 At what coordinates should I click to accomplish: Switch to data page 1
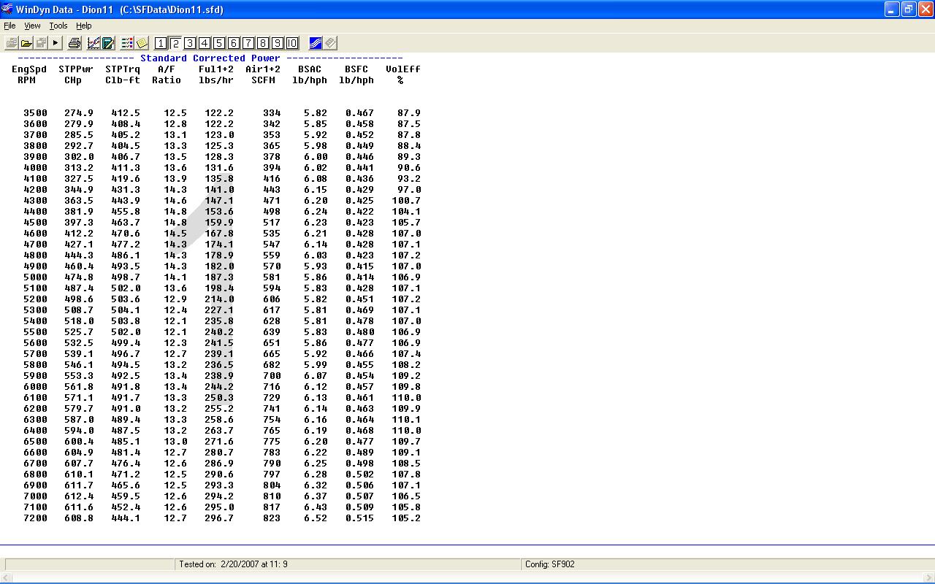click(x=161, y=43)
